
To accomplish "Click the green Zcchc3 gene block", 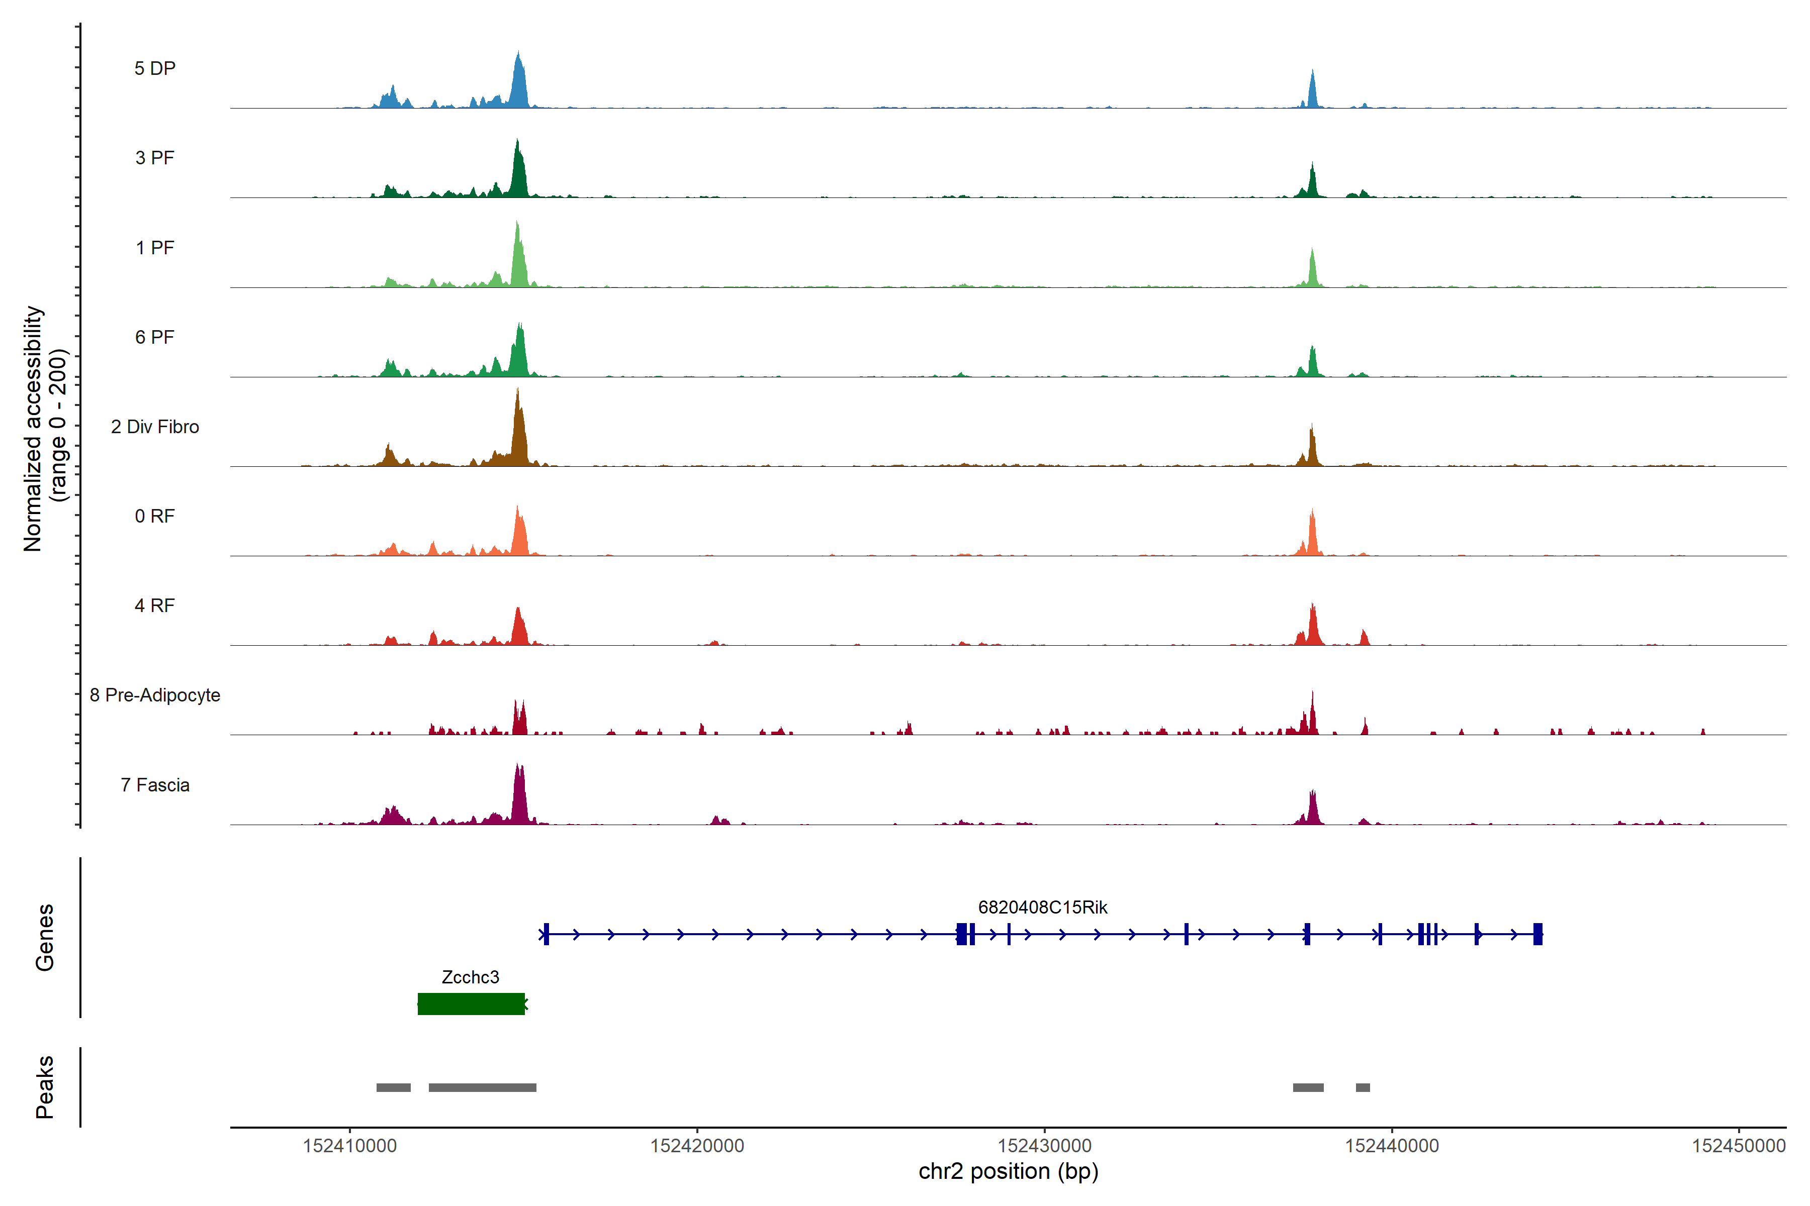I will click(471, 1003).
